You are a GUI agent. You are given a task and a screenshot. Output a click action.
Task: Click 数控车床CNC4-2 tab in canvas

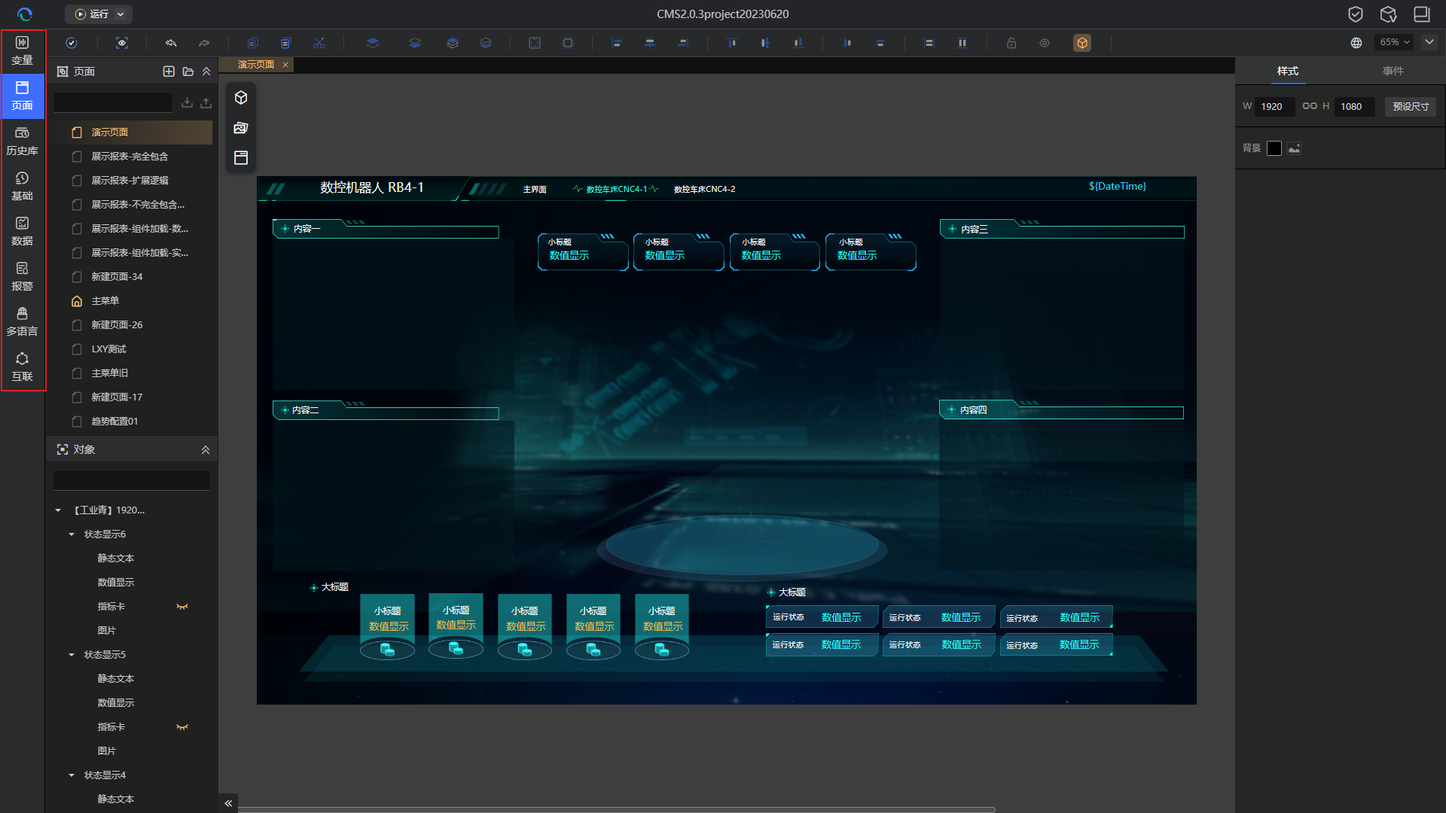(704, 189)
